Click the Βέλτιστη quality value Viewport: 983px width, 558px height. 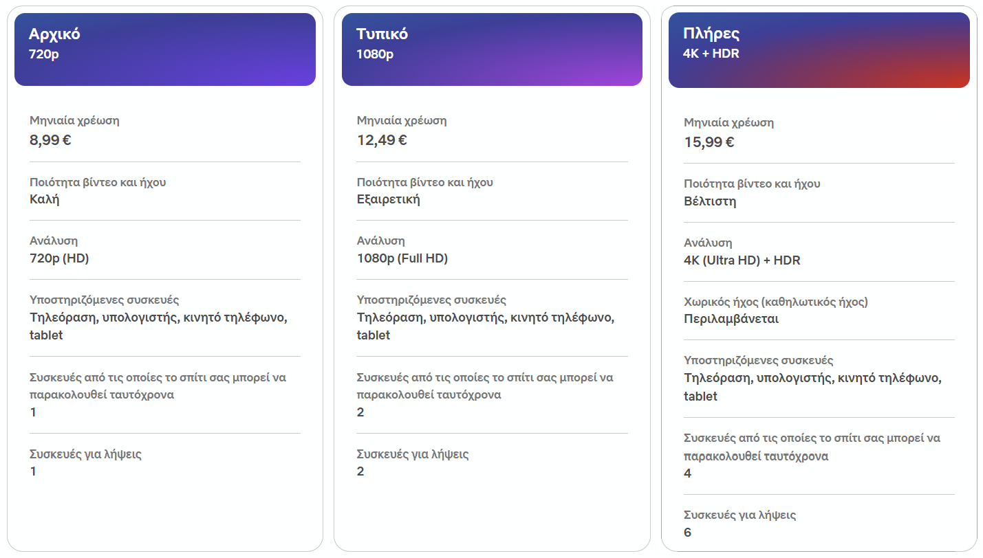click(710, 202)
